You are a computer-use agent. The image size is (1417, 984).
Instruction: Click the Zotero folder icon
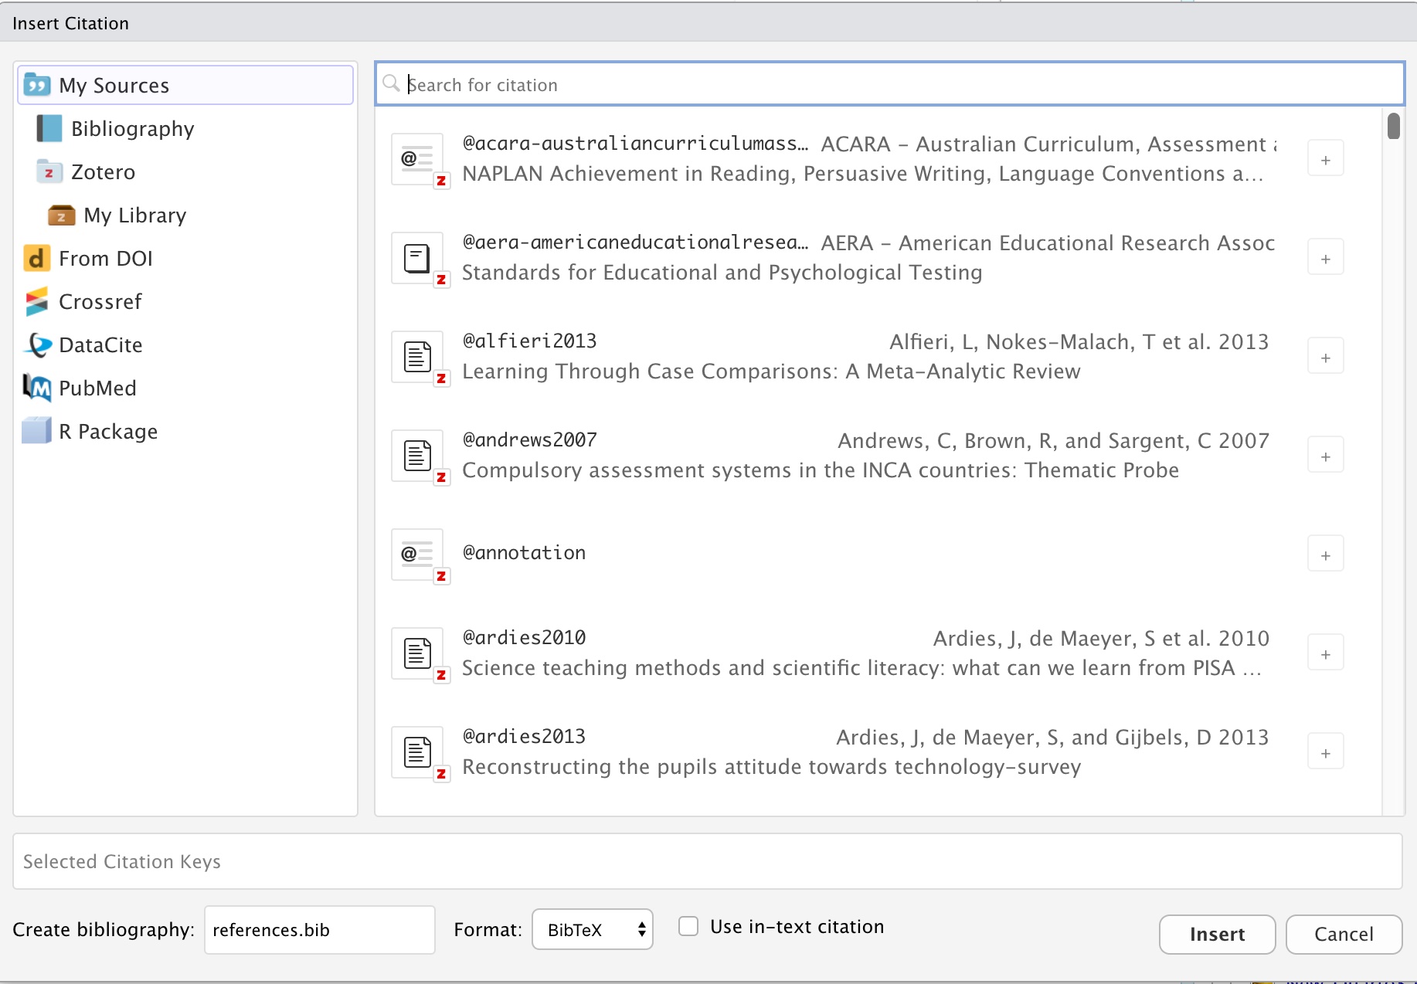pos(49,171)
